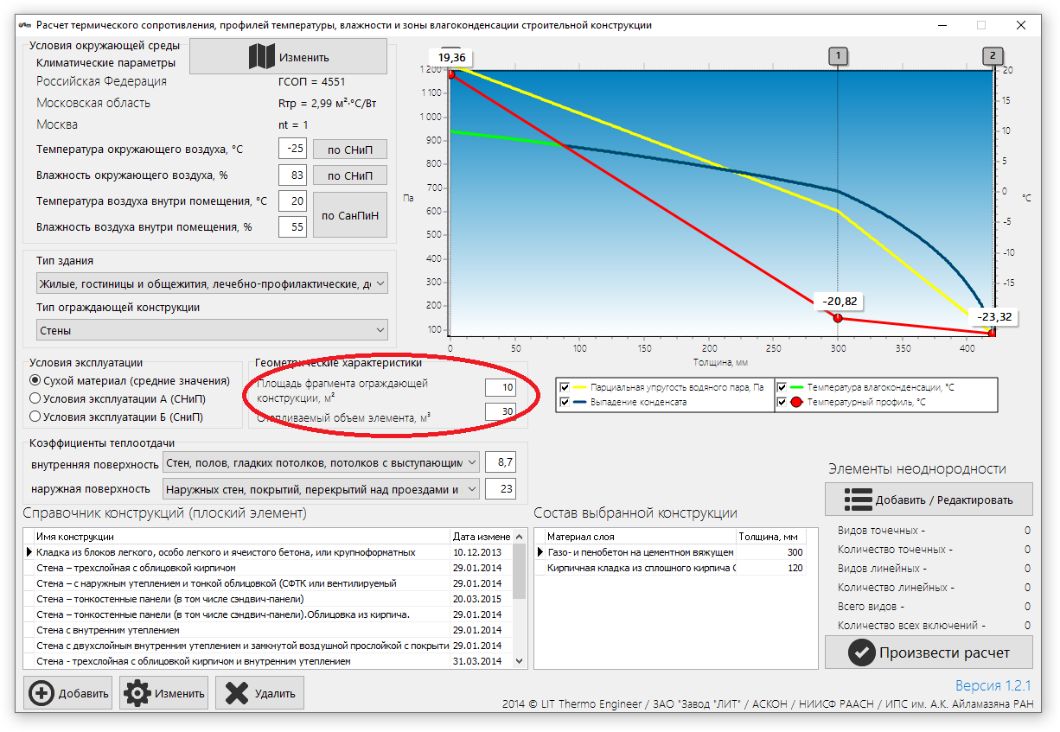Click Дата измене column header
Screen dimensions: 1060x732
482,537
